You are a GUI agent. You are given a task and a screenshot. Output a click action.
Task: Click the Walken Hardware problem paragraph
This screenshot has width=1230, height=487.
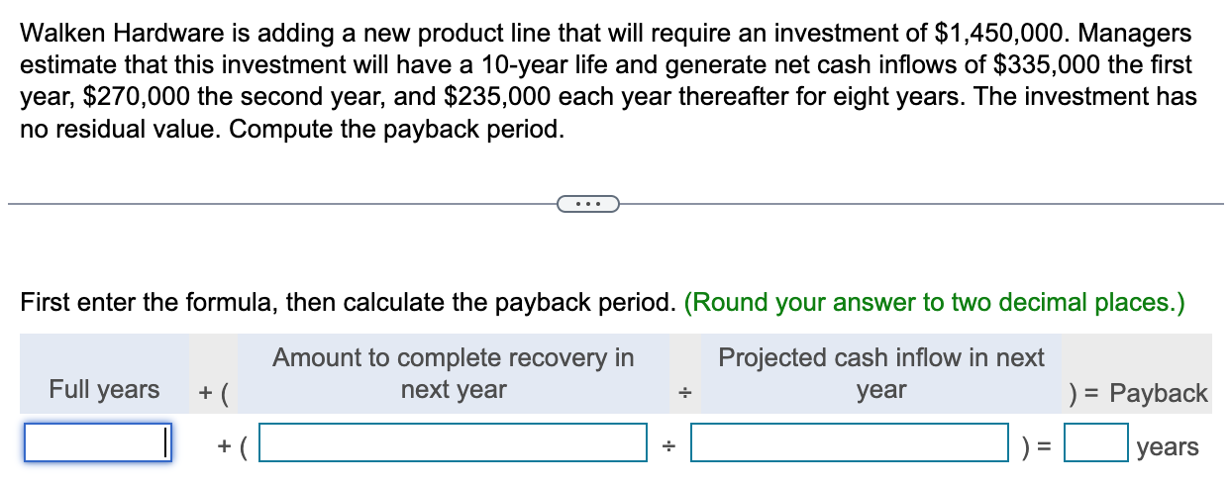(x=608, y=81)
